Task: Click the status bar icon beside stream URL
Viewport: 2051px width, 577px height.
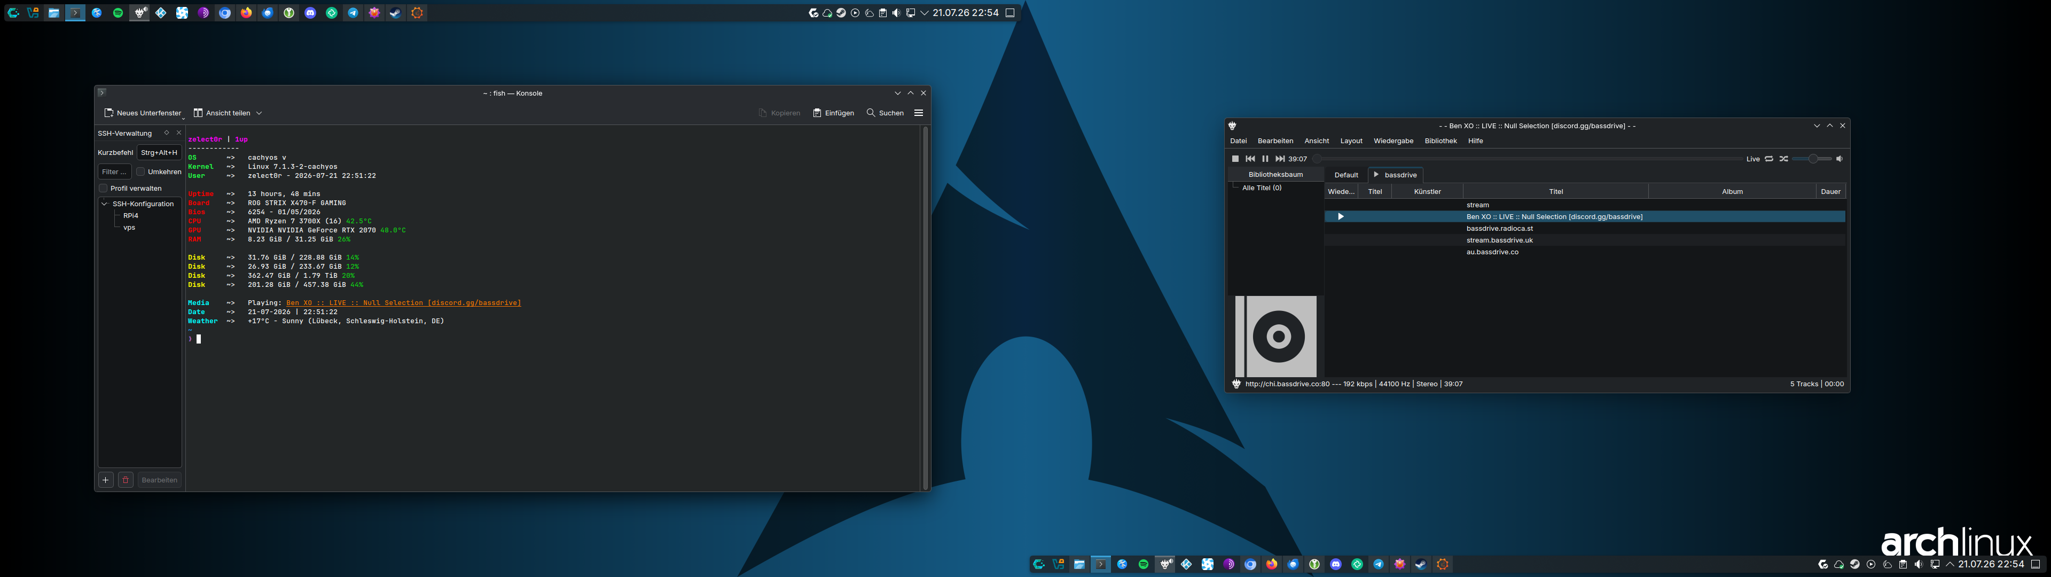Action: tap(1236, 384)
